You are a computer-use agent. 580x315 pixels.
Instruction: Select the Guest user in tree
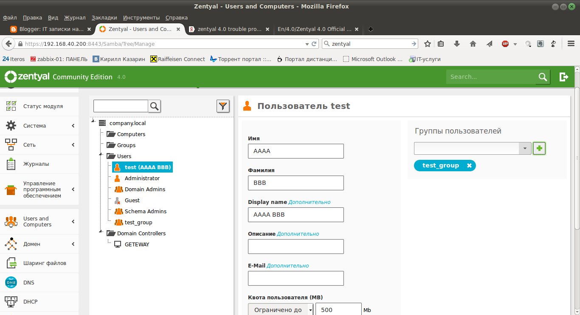tap(132, 201)
